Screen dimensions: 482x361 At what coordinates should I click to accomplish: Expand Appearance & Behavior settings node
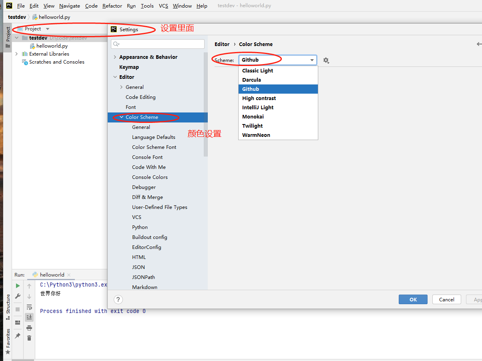click(x=115, y=57)
